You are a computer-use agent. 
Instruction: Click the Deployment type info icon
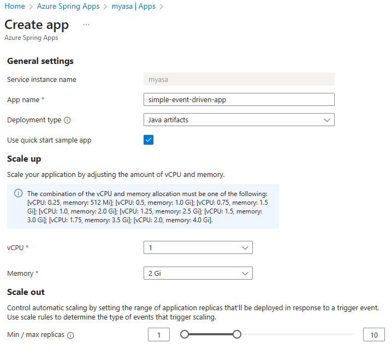pos(67,120)
